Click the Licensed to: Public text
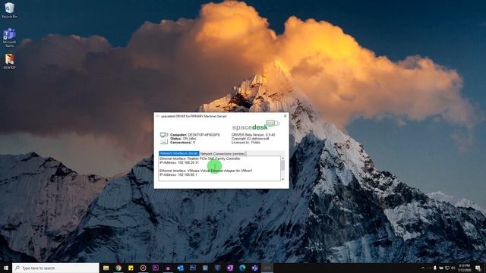 pos(246,143)
